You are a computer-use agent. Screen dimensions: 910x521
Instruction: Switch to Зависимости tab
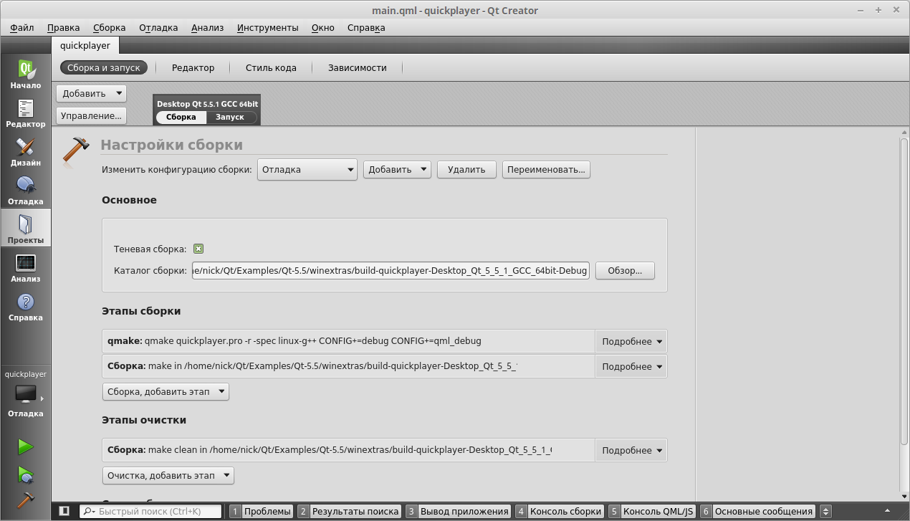[358, 67]
